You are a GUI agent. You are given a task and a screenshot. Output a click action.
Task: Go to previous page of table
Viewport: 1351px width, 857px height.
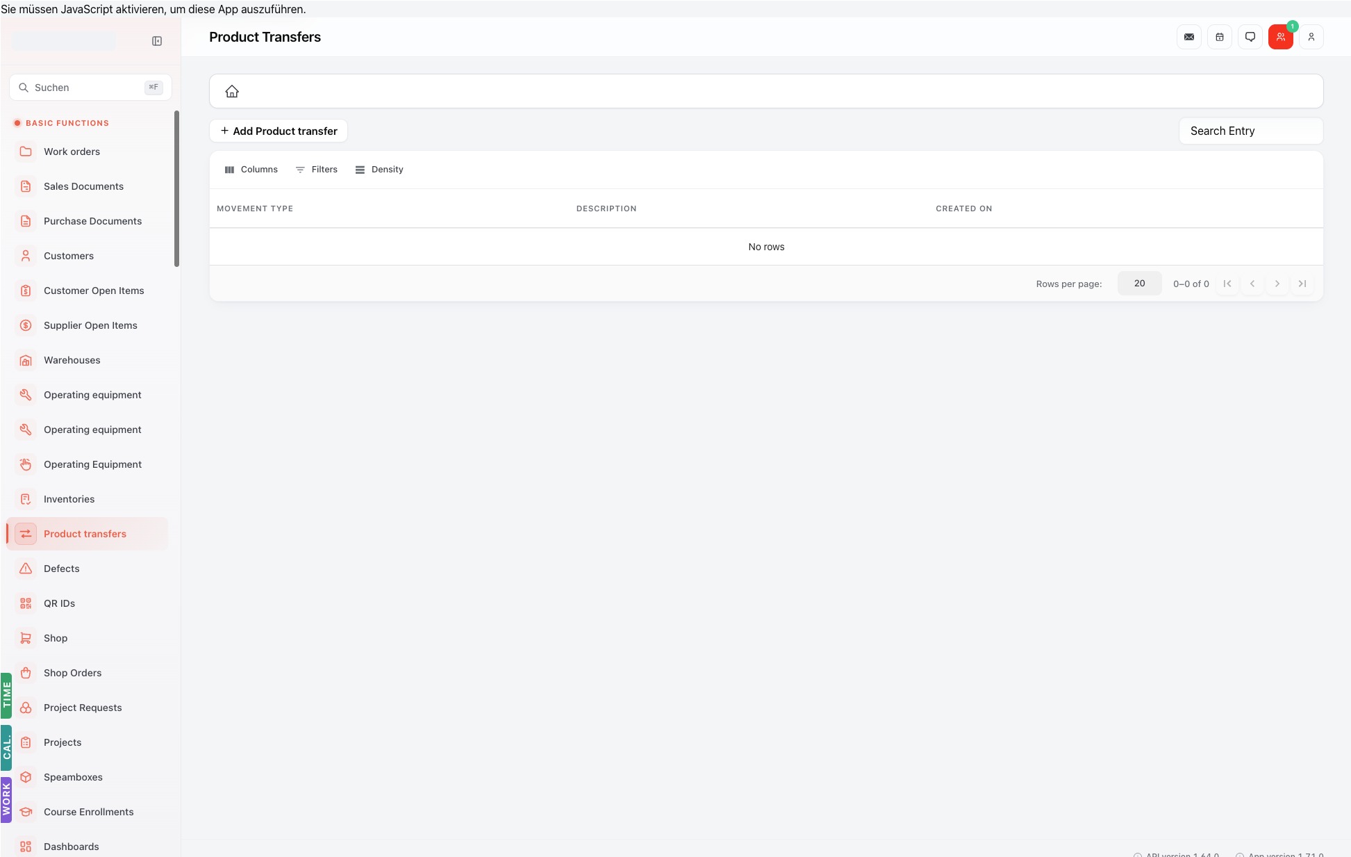point(1252,284)
